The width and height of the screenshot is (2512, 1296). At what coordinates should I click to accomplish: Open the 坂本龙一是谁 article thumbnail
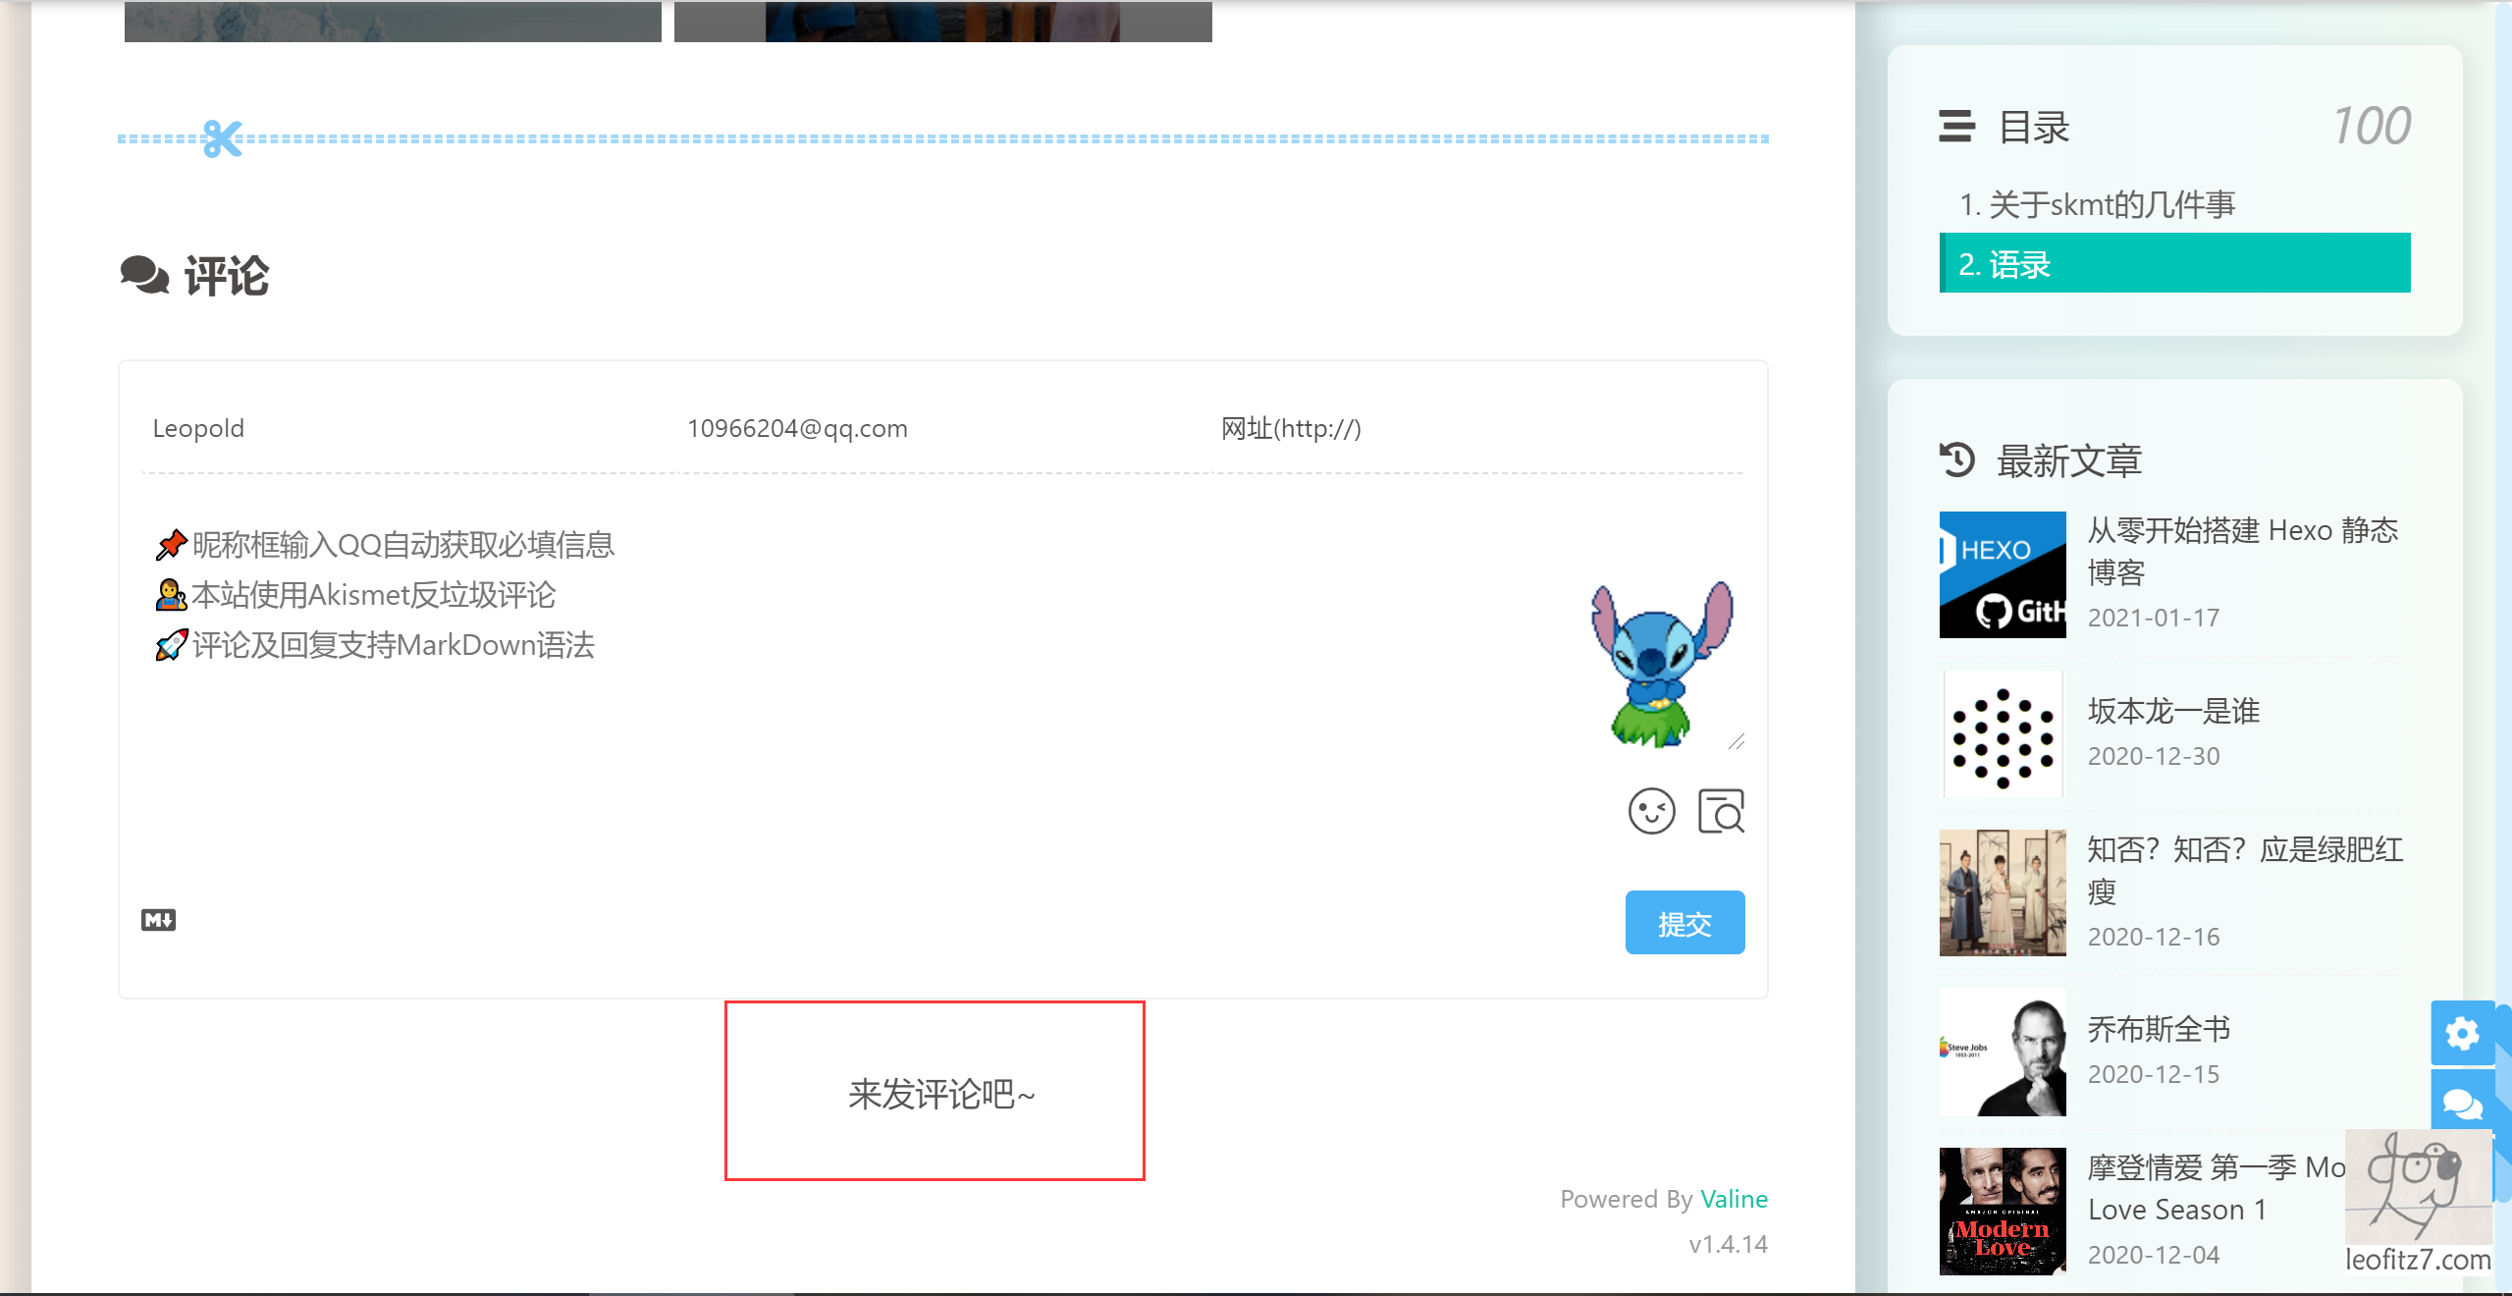click(x=2002, y=733)
